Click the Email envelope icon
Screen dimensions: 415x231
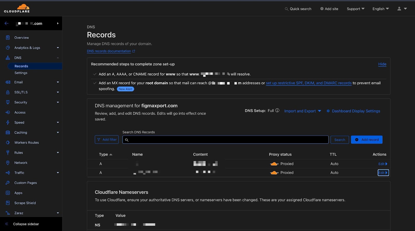pos(8,82)
